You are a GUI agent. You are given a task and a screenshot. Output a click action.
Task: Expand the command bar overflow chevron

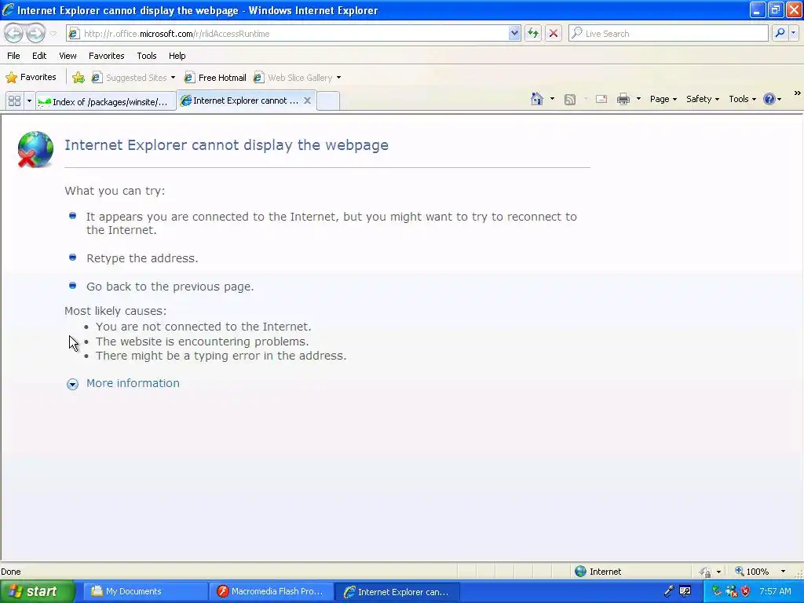click(x=798, y=93)
